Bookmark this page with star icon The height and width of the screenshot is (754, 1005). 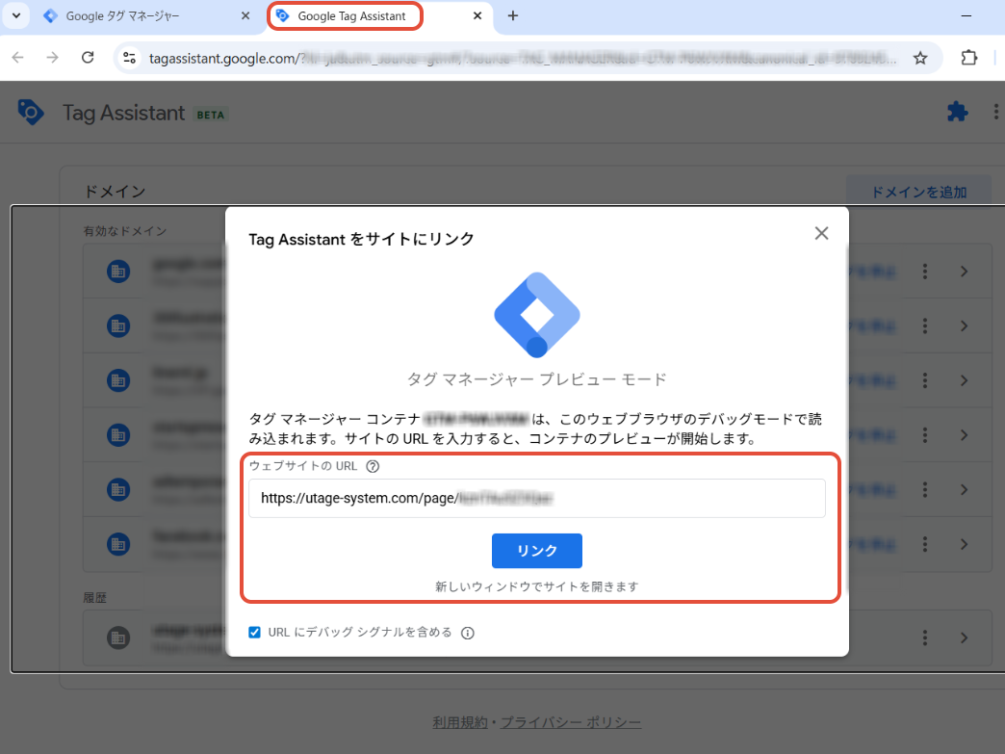click(x=920, y=58)
